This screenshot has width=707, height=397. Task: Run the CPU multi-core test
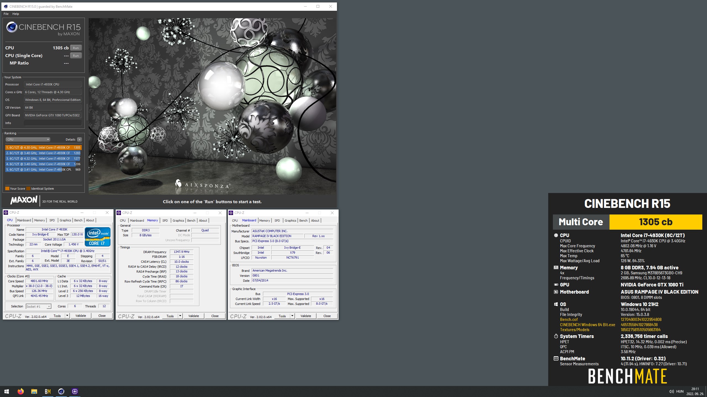pyautogui.click(x=76, y=48)
